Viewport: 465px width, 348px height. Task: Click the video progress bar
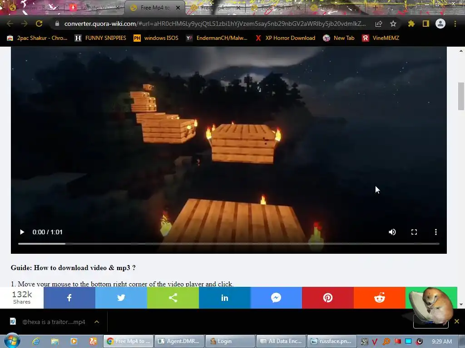(228, 244)
